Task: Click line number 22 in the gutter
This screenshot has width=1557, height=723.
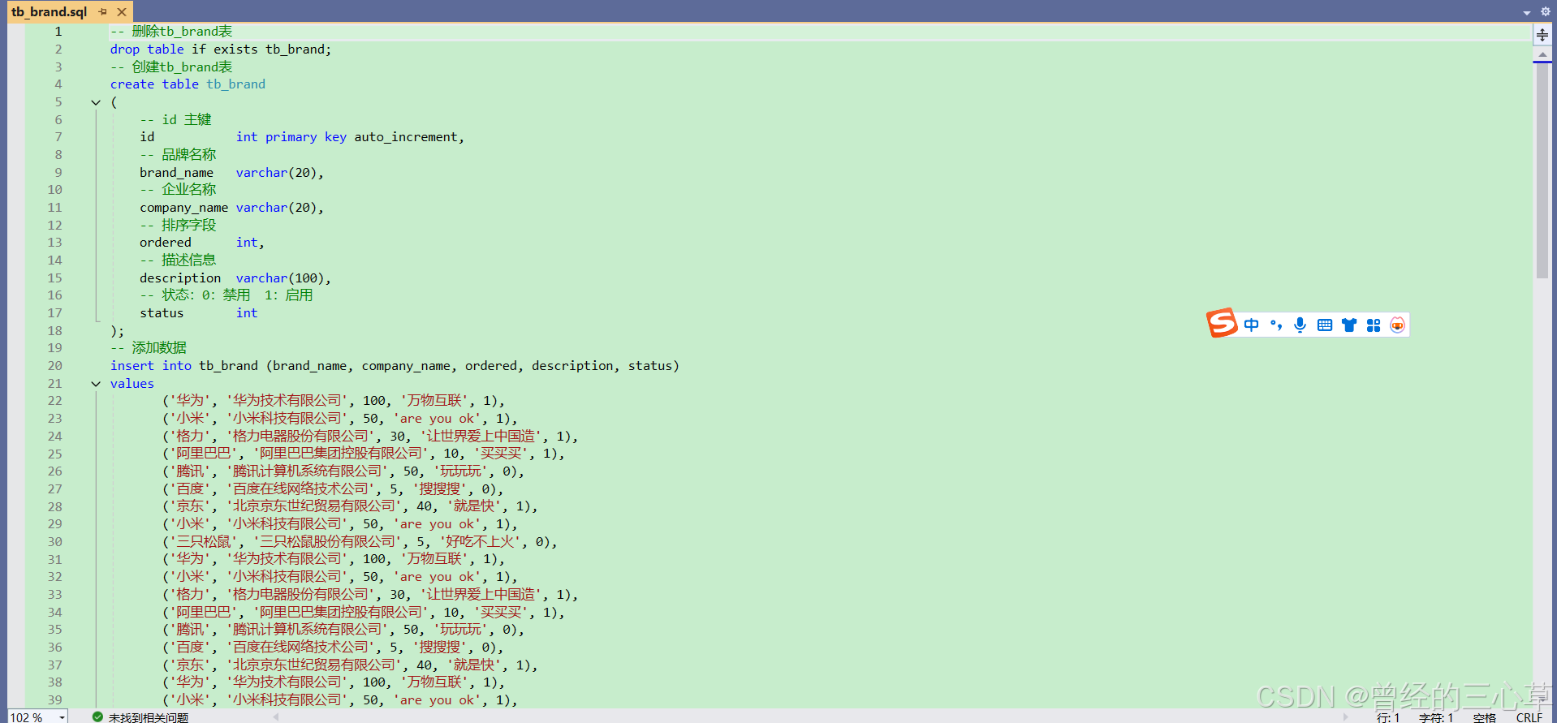Action: click(54, 401)
